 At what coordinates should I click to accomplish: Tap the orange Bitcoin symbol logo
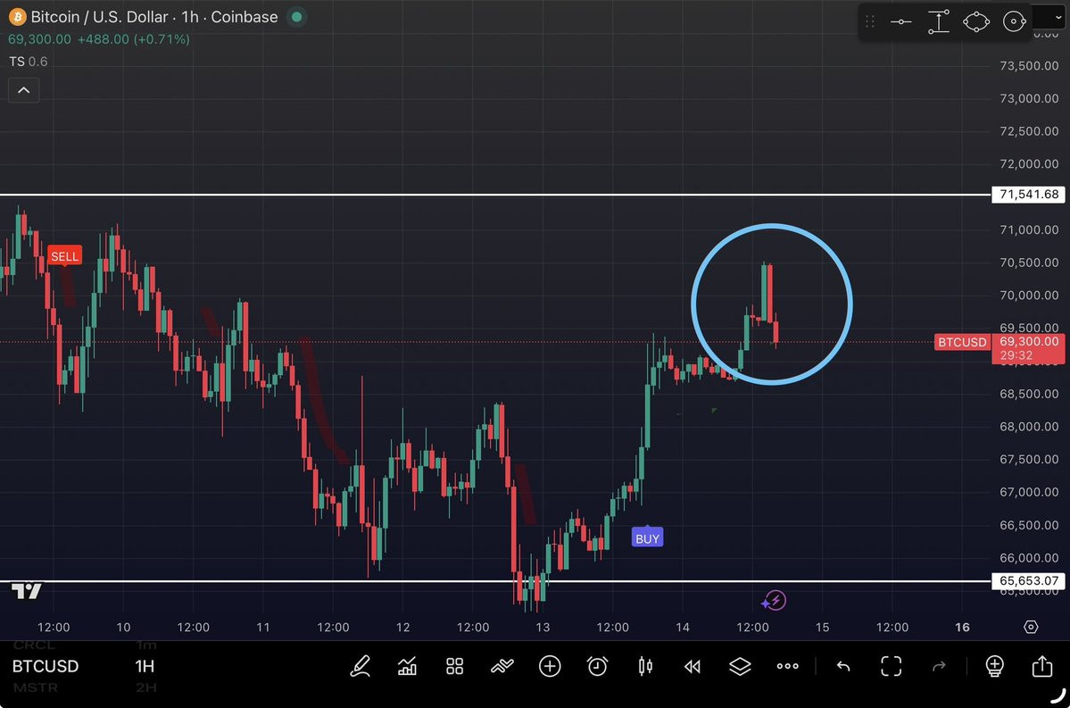(x=17, y=16)
